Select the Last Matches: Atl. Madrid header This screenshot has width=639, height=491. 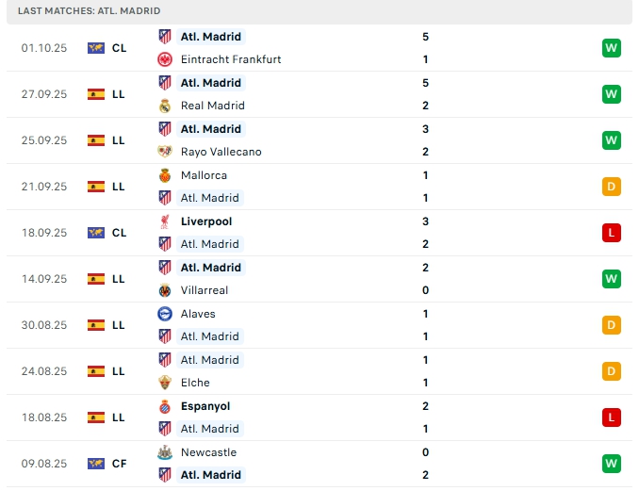point(90,10)
